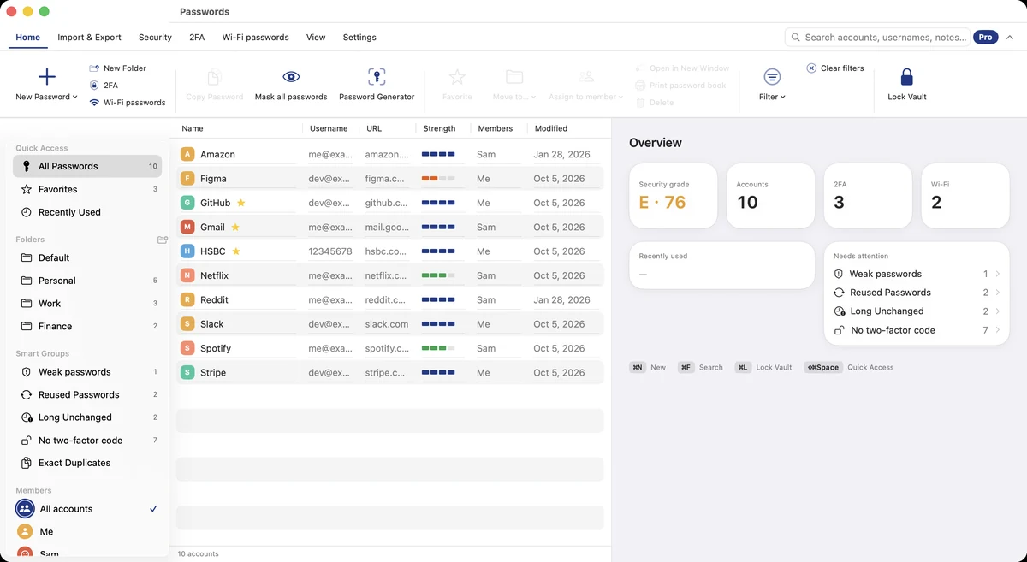Image resolution: width=1027 pixels, height=562 pixels.
Task: Unfavorite GitHub using its star
Action: (240, 203)
